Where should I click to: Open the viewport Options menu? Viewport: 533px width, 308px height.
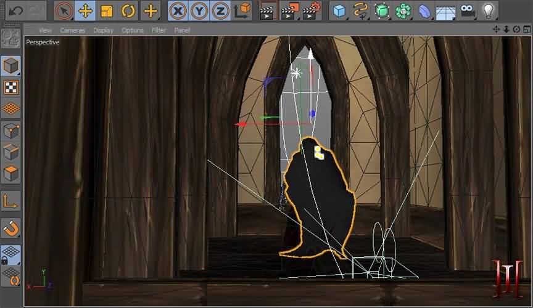click(132, 30)
